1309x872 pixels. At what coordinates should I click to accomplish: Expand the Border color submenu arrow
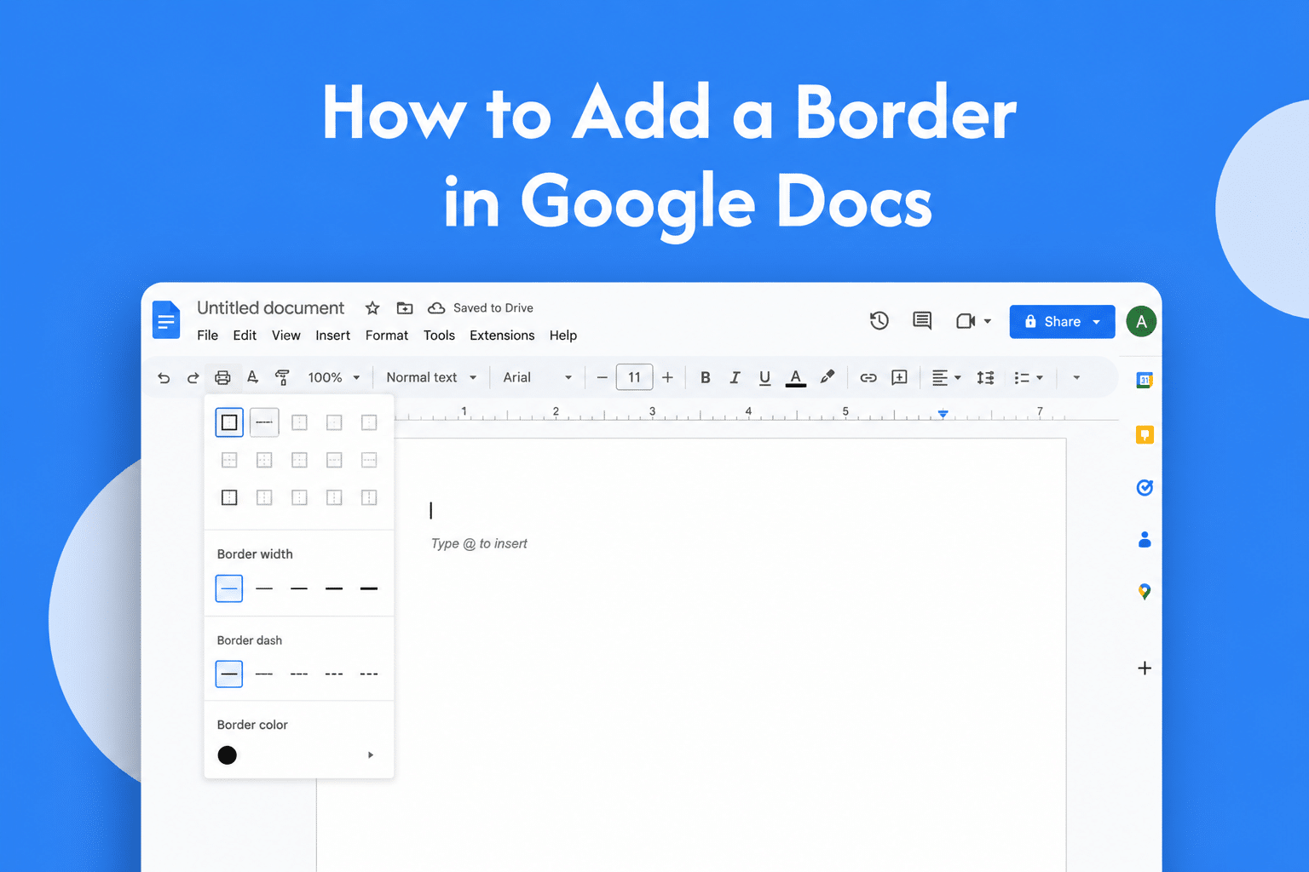pyautogui.click(x=371, y=755)
